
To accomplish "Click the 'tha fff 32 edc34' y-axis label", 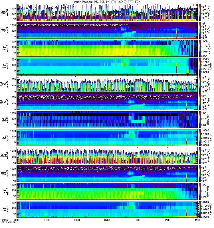I will pyautogui.click(x=4, y=12).
